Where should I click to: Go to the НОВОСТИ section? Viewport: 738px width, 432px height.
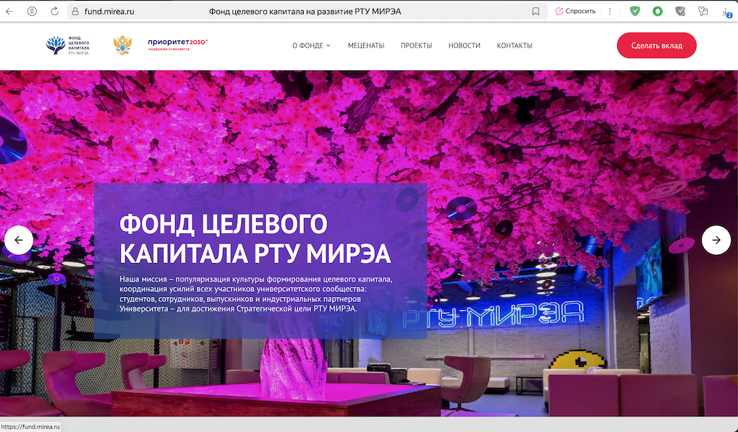pyautogui.click(x=464, y=46)
